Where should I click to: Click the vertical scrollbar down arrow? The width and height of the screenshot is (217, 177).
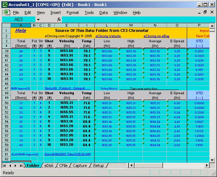click(212, 160)
